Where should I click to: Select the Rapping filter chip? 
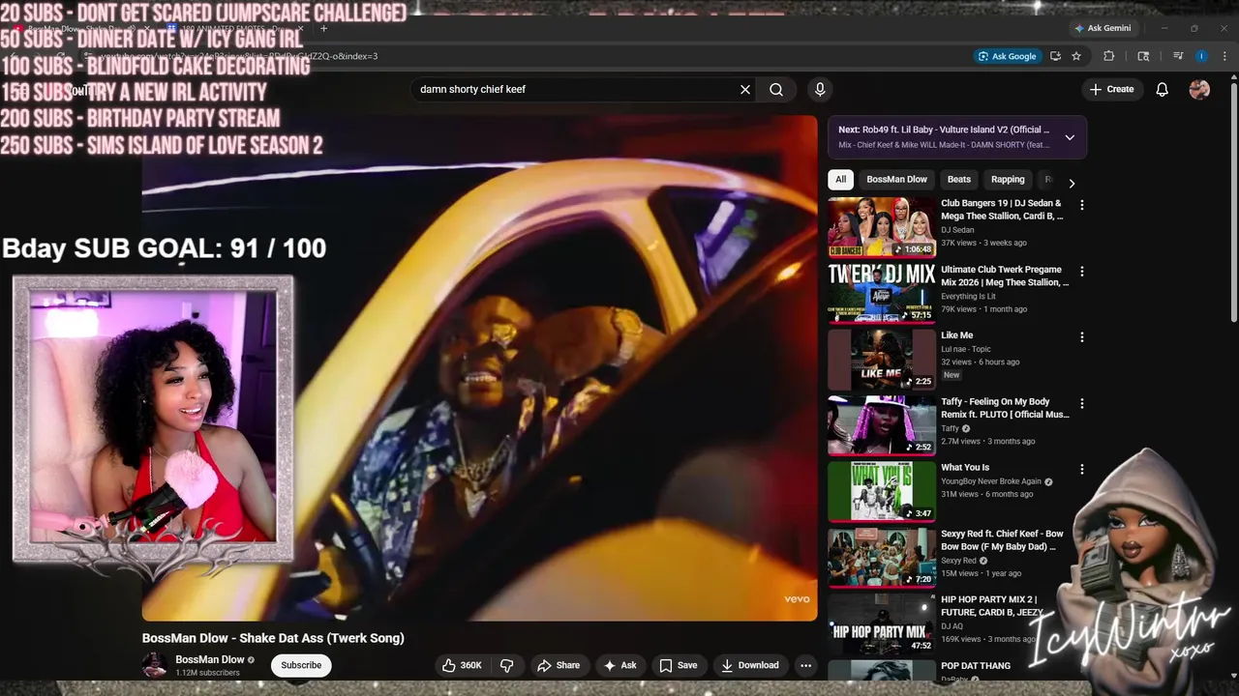1008,179
